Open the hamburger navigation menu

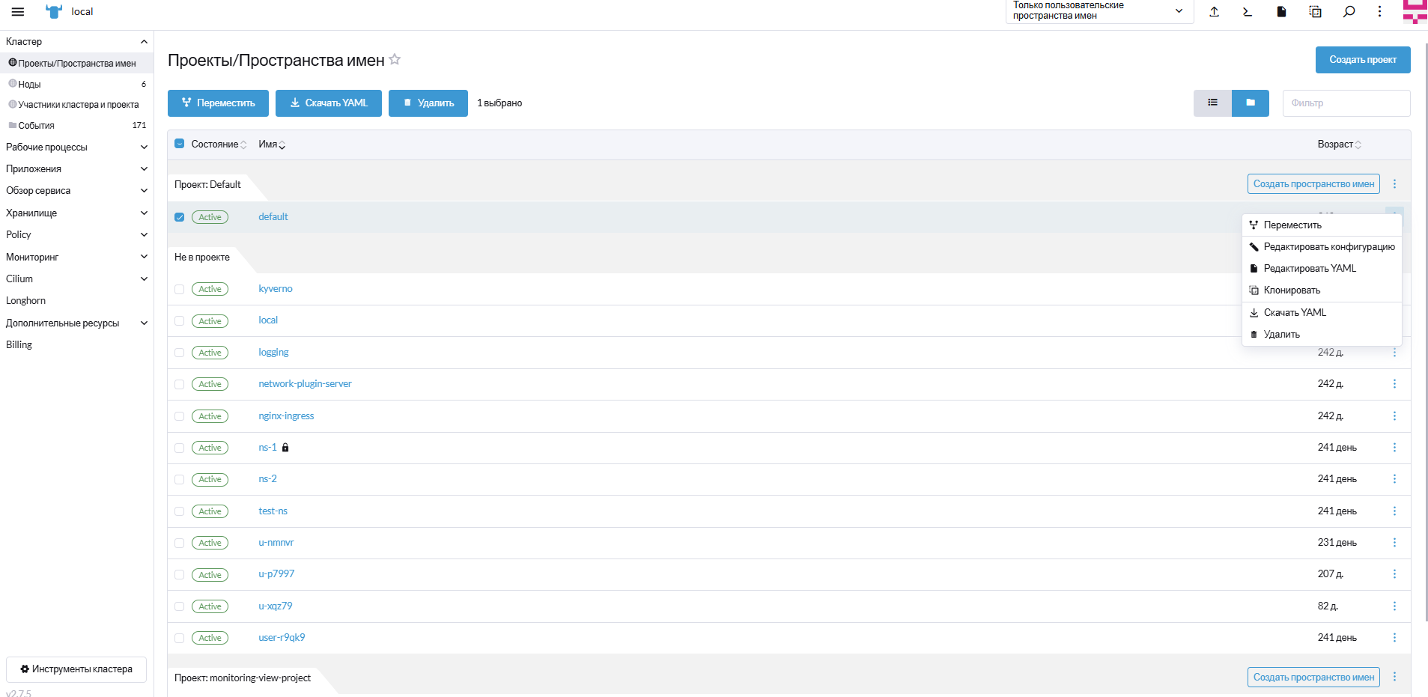coord(18,12)
